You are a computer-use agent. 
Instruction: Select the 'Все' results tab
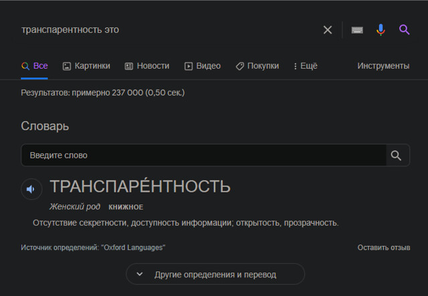click(34, 65)
